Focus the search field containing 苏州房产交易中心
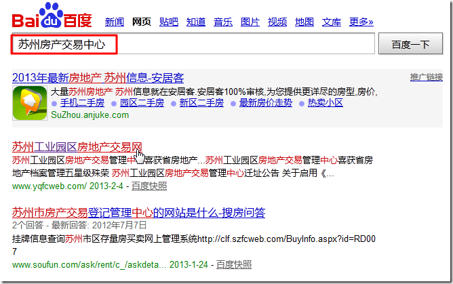 [193, 44]
